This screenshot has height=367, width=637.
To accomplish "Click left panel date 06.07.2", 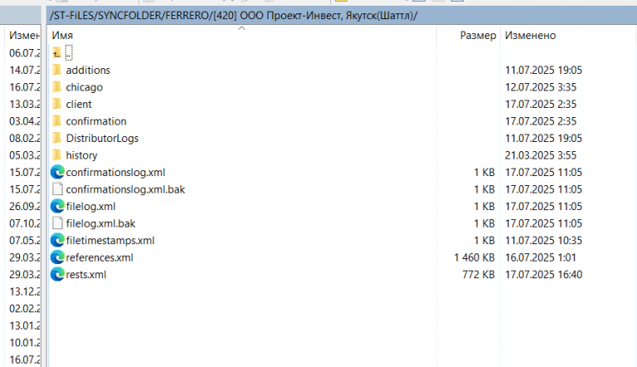I will pos(25,53).
